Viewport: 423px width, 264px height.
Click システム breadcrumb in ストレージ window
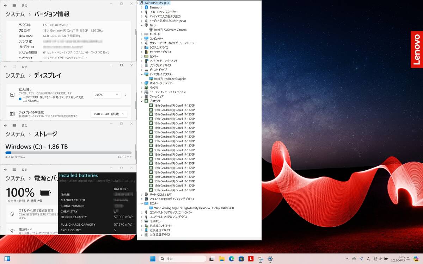pyautogui.click(x=15, y=134)
